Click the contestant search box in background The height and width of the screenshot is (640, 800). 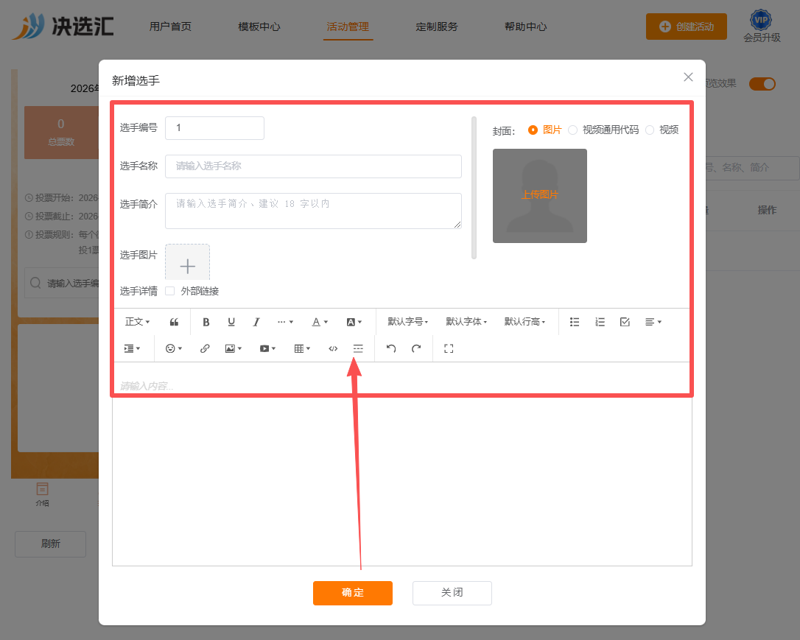(62, 283)
